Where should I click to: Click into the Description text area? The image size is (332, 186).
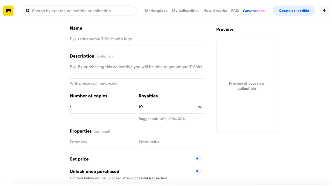[x=136, y=70]
